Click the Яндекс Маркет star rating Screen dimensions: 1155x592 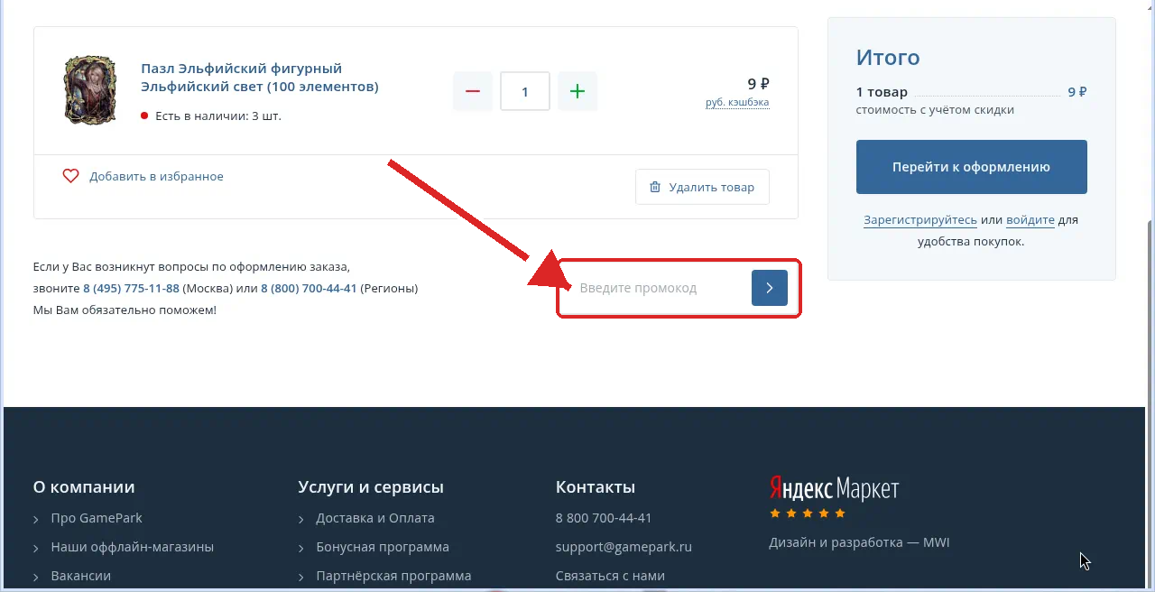click(808, 513)
